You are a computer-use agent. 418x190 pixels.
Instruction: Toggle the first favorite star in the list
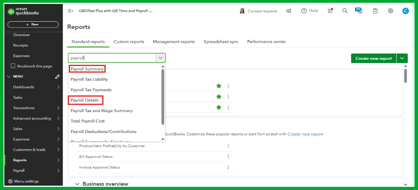[218, 86]
